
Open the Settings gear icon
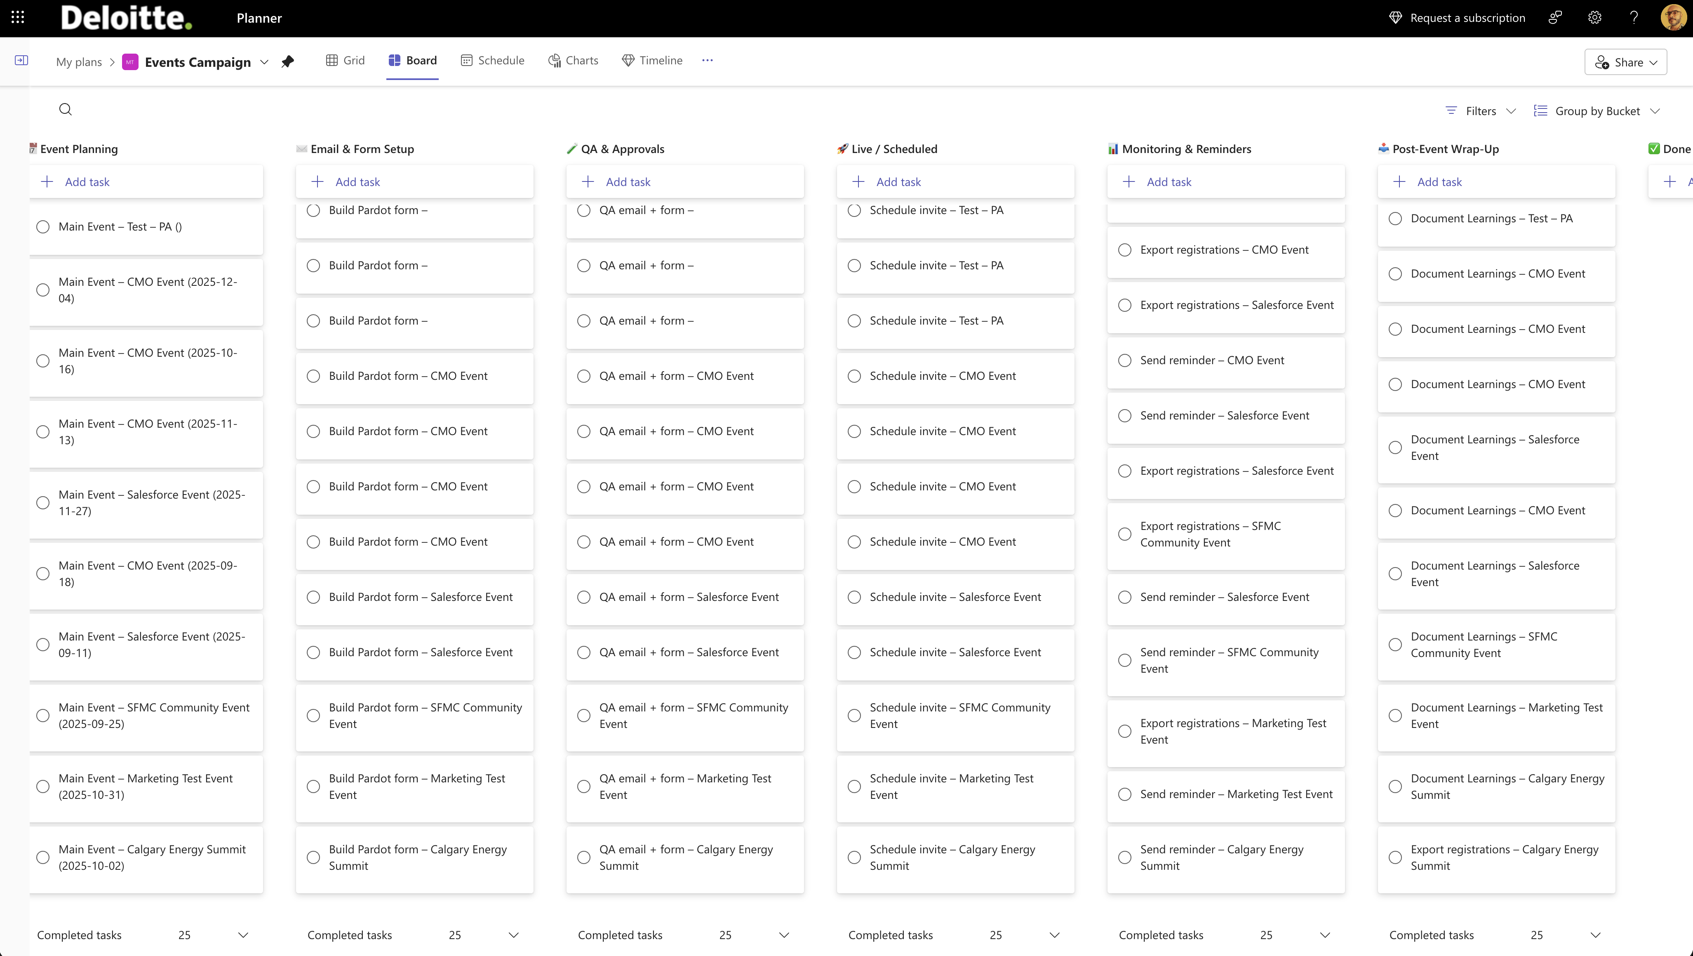point(1595,18)
